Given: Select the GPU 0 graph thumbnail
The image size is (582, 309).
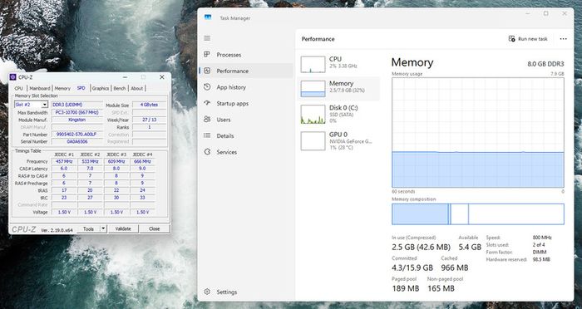Looking at the screenshot, I should tap(313, 141).
